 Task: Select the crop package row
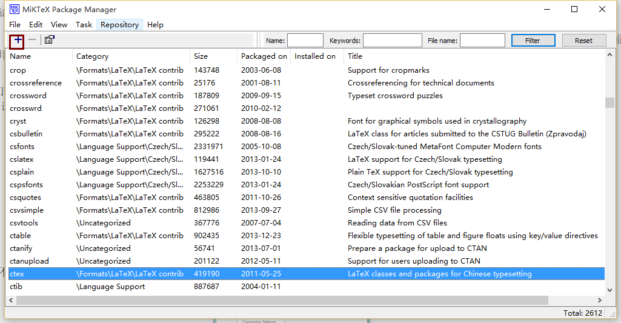tap(307, 70)
